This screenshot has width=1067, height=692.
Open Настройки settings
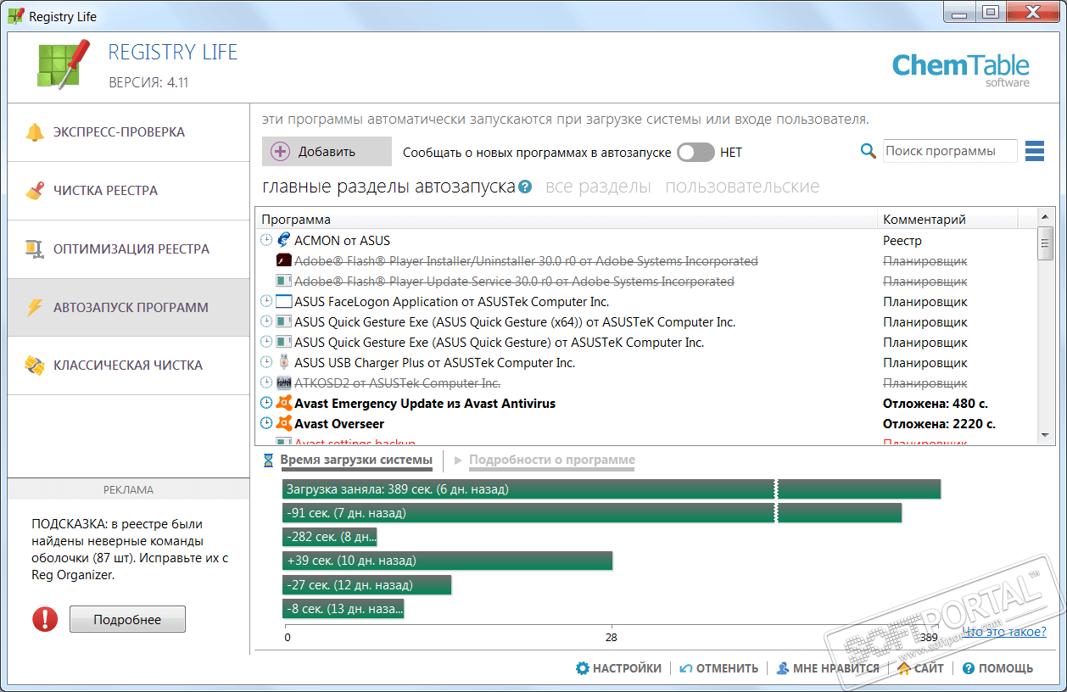coord(618,668)
